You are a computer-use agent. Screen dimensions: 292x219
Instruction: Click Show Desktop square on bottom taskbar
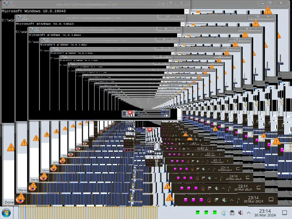coord(285,213)
